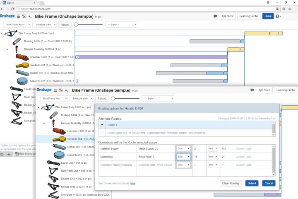Click Business Unit / Work Center field
298x199 pixels.
pyautogui.click(x=156, y=165)
